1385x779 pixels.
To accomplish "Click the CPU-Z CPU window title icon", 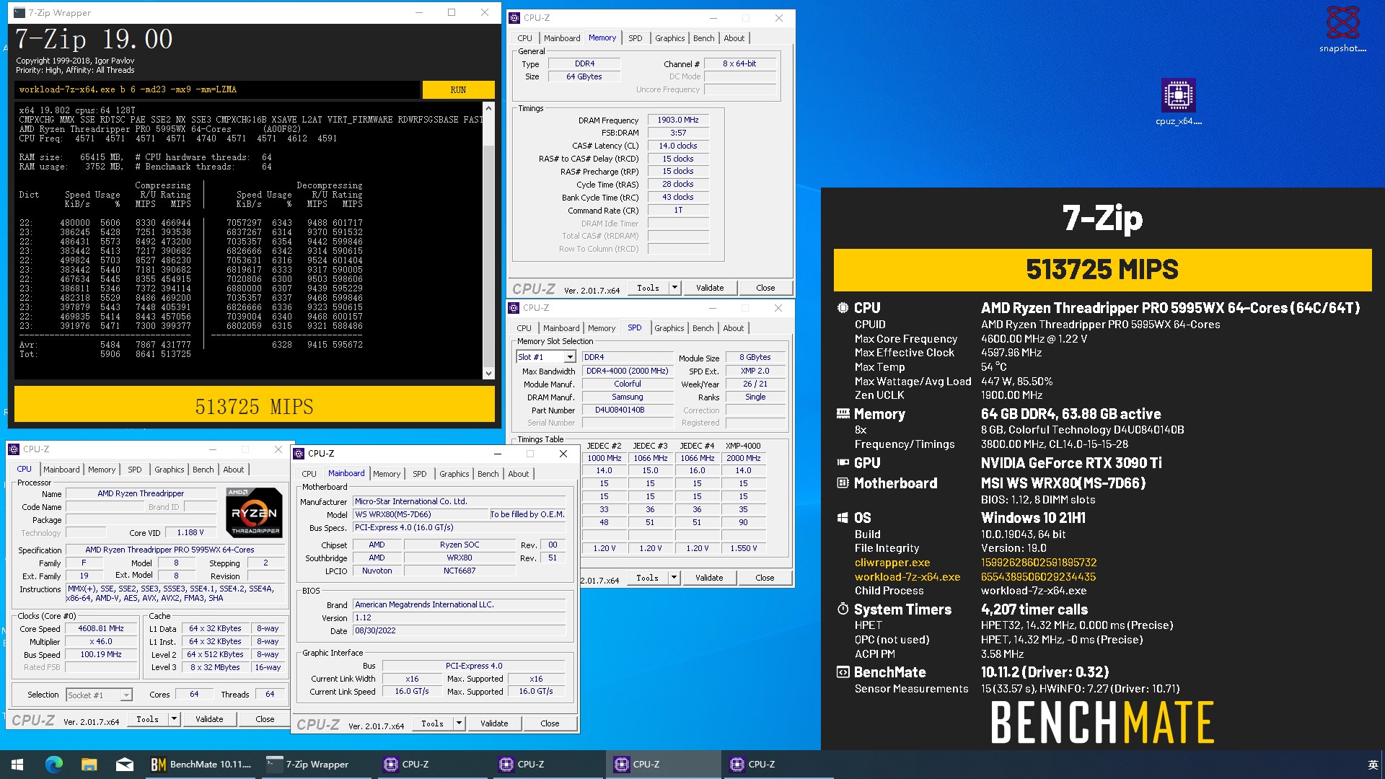I will (14, 449).
